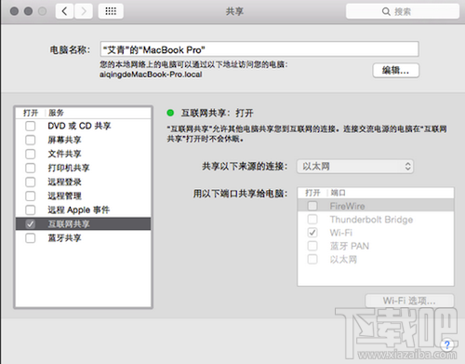The height and width of the screenshot is (364, 465).
Task: Toggle the FireWire port checkbox
Action: (x=312, y=206)
